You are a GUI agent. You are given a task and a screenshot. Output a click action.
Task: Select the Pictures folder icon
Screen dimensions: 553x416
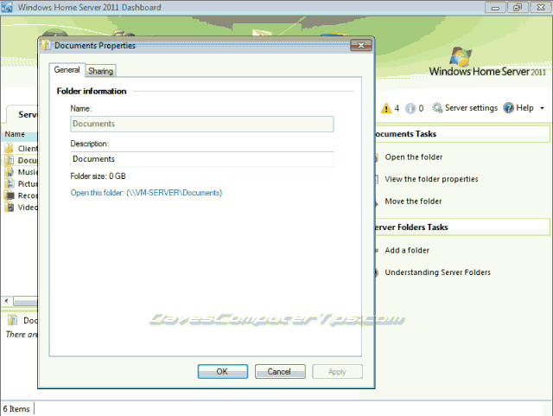click(x=10, y=183)
